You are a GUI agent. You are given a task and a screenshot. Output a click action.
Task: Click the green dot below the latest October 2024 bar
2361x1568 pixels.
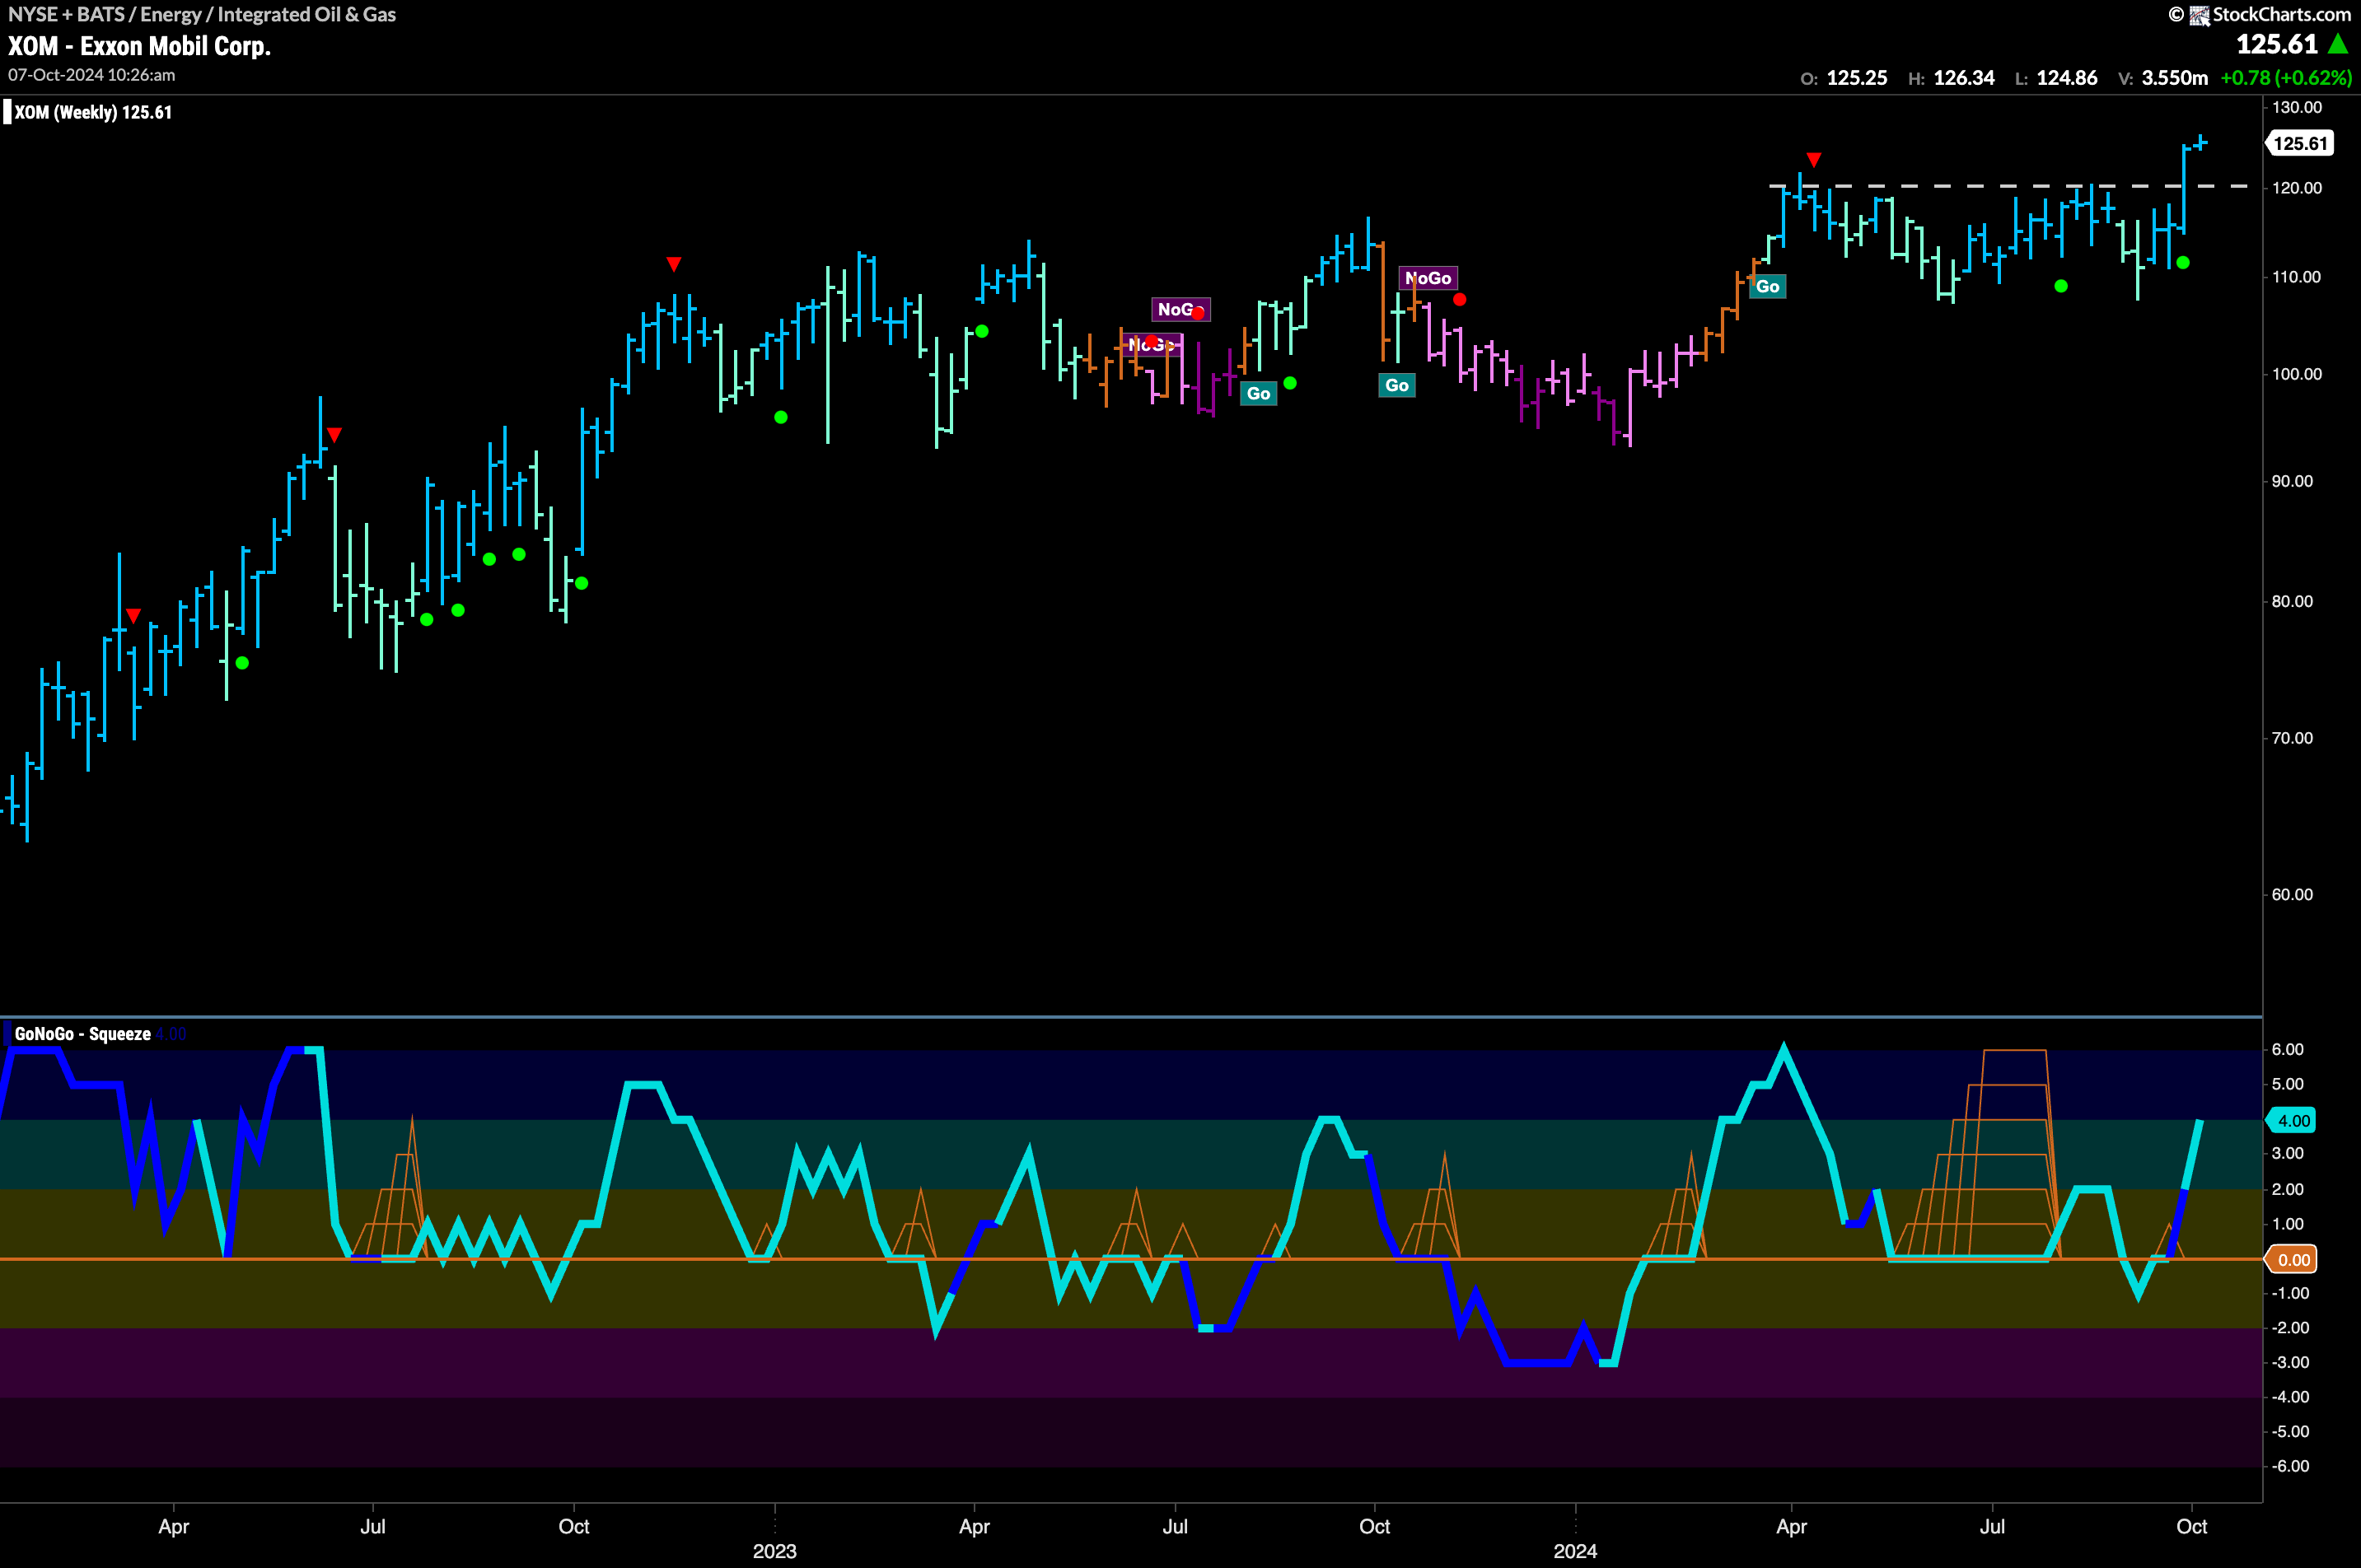pyautogui.click(x=2183, y=262)
